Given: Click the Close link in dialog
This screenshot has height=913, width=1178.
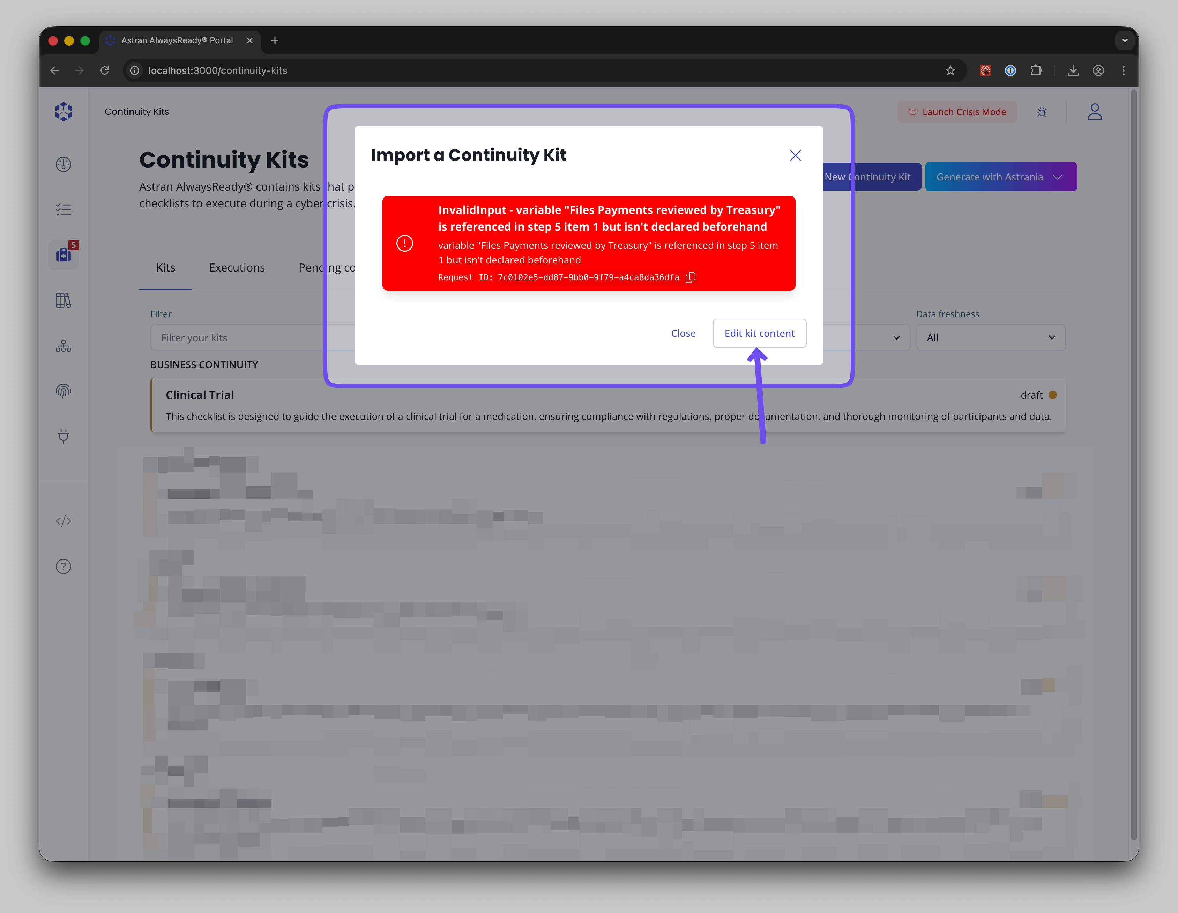Looking at the screenshot, I should 683,333.
